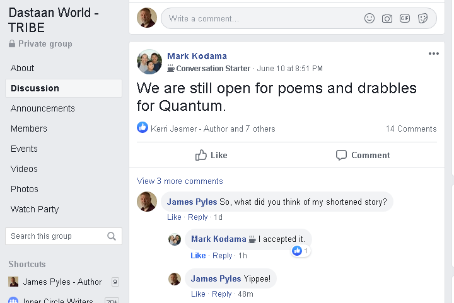
Task: Reply to Mark Kodama's 'I accepted it' comment
Action: [223, 256]
